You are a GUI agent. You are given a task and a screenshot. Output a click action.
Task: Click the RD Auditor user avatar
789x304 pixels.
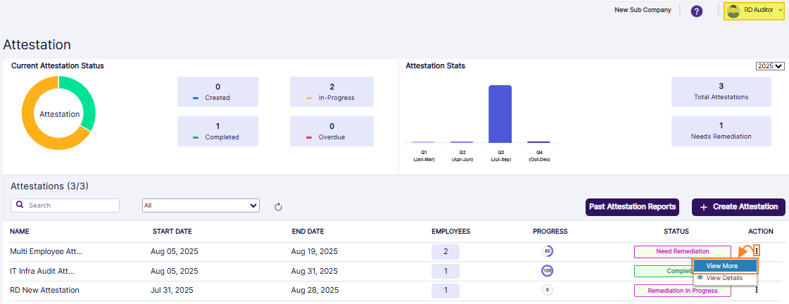pyautogui.click(x=734, y=11)
